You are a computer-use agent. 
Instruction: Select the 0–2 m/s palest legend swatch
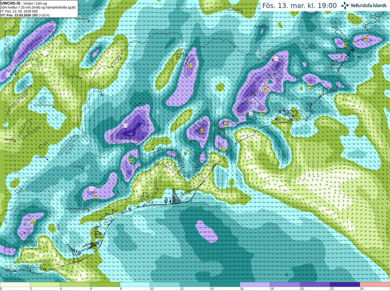[15, 285]
